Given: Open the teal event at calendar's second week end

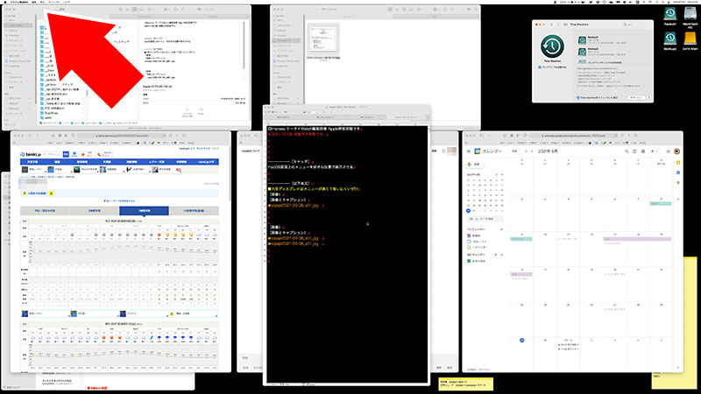Looking at the screenshot, I should 661,204.
